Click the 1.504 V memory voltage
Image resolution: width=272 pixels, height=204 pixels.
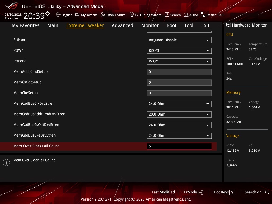pyautogui.click(x=254, y=107)
